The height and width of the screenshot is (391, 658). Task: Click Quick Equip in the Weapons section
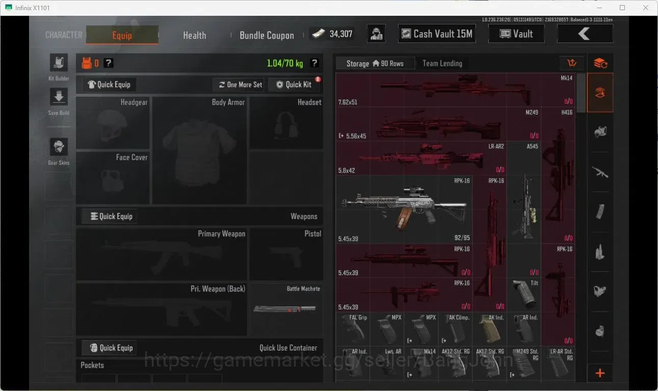[109, 216]
